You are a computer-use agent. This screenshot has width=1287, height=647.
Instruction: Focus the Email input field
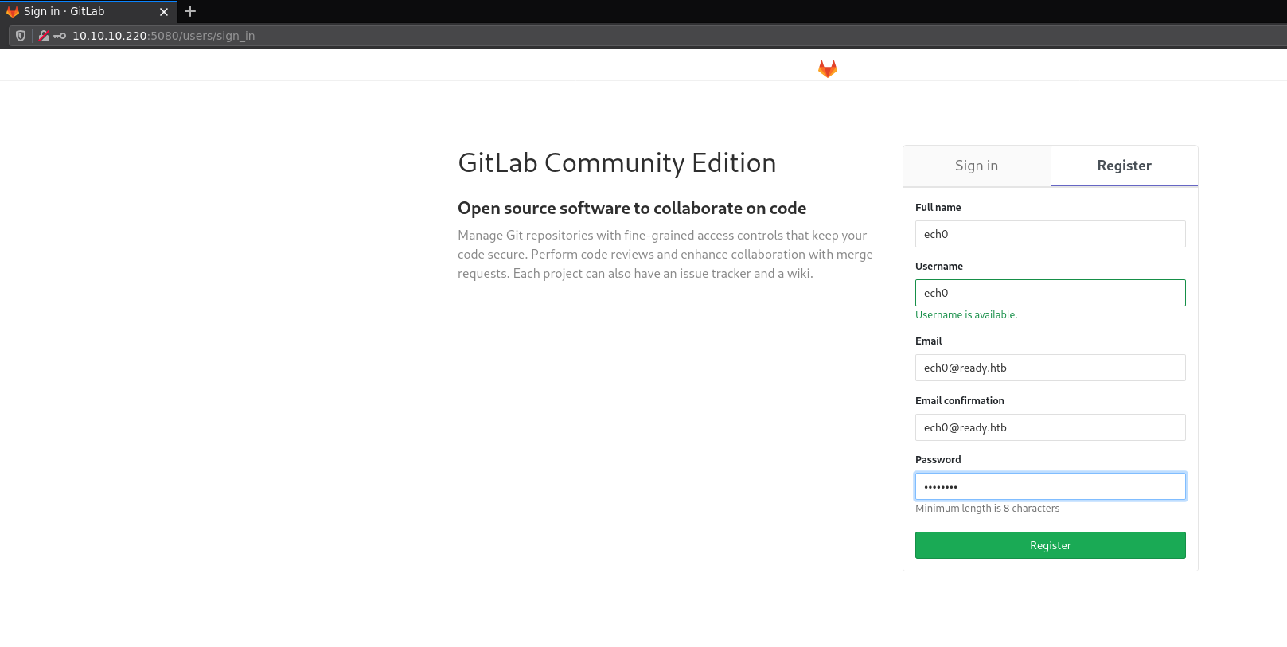pos(1050,368)
